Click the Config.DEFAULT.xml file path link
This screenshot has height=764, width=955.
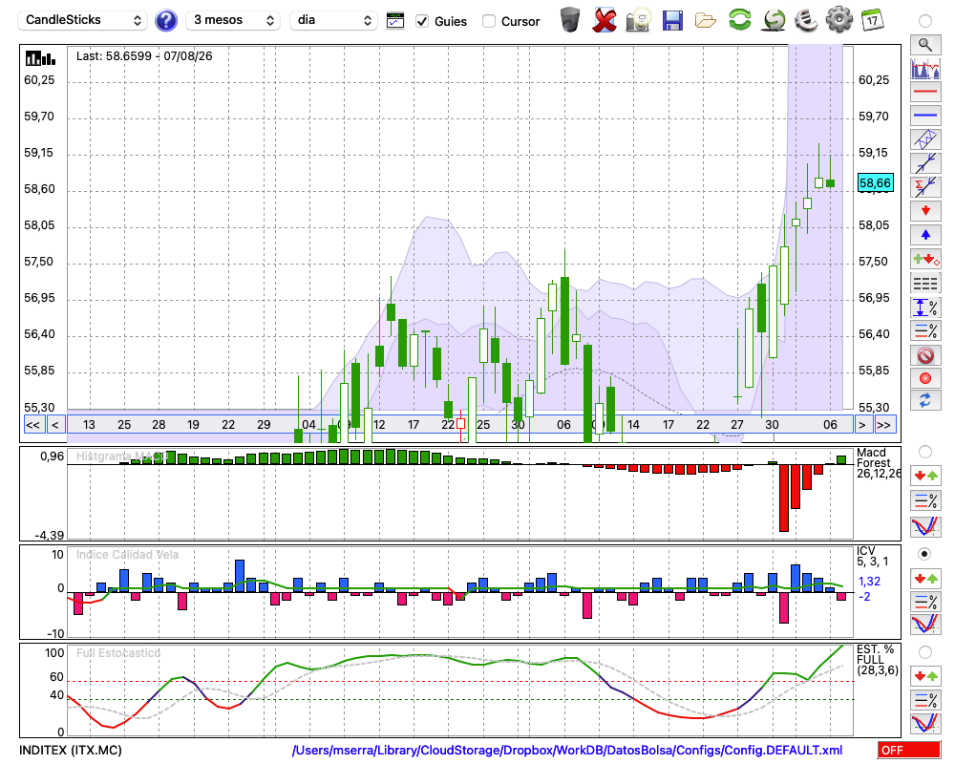click(x=567, y=750)
